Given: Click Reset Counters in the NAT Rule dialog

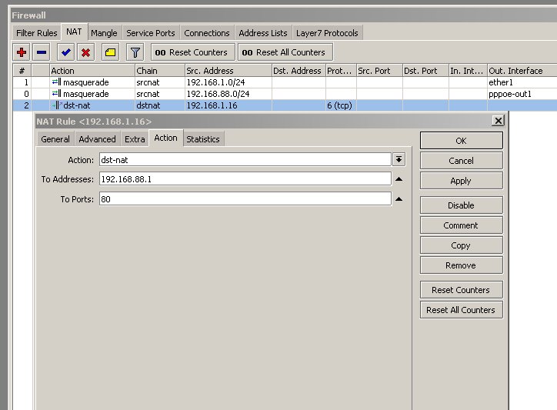Looking at the screenshot, I should 461,290.
